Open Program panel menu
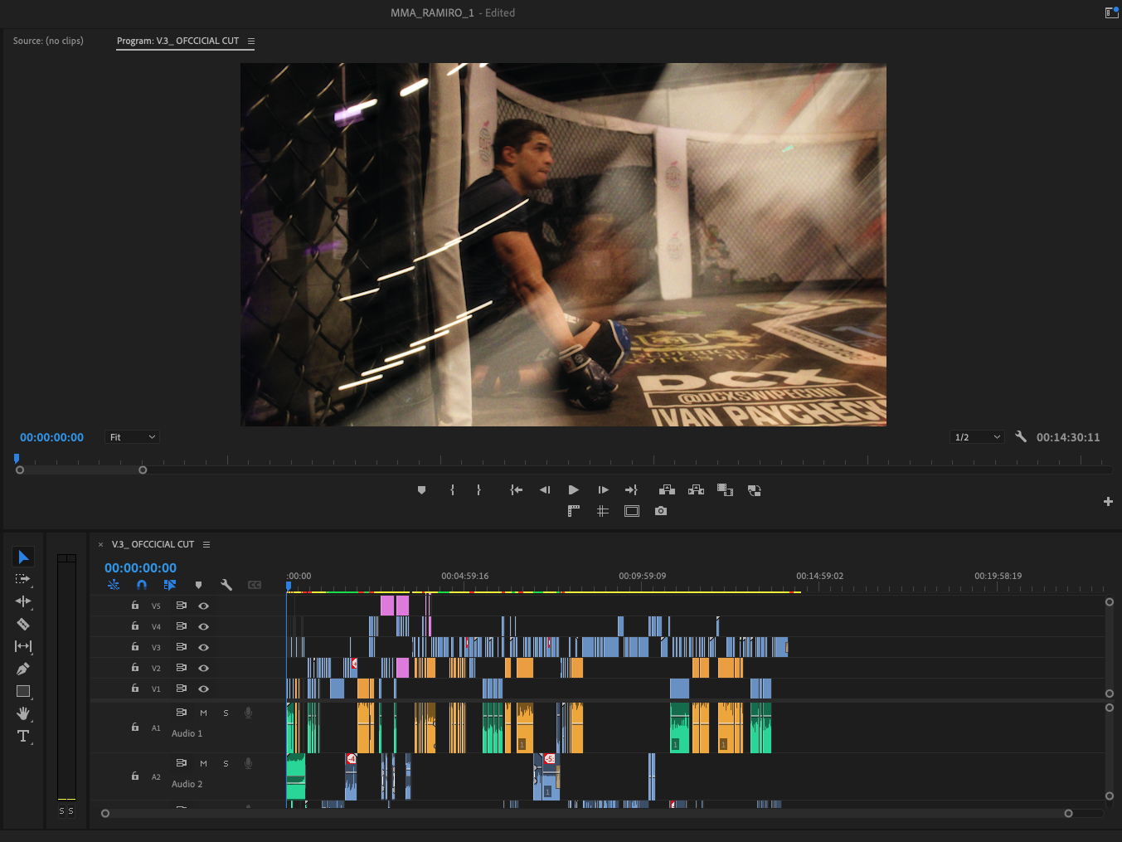 pos(251,41)
